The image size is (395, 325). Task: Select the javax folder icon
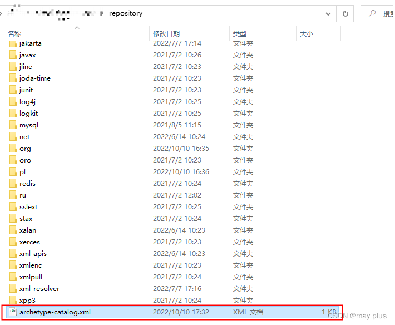[13, 55]
